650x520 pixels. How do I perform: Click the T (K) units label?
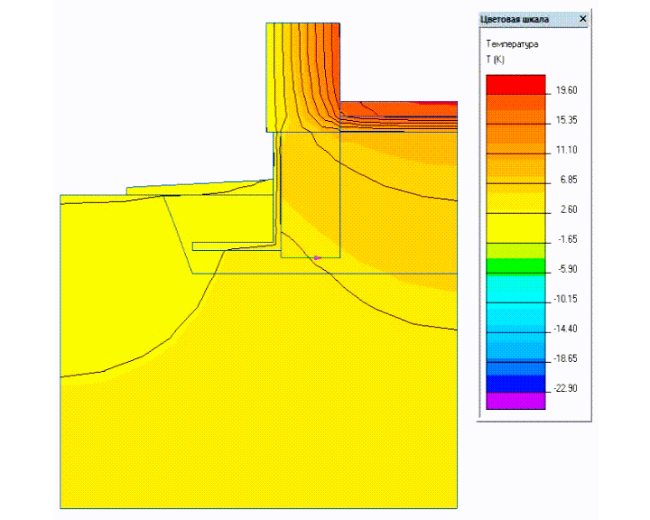496,59
